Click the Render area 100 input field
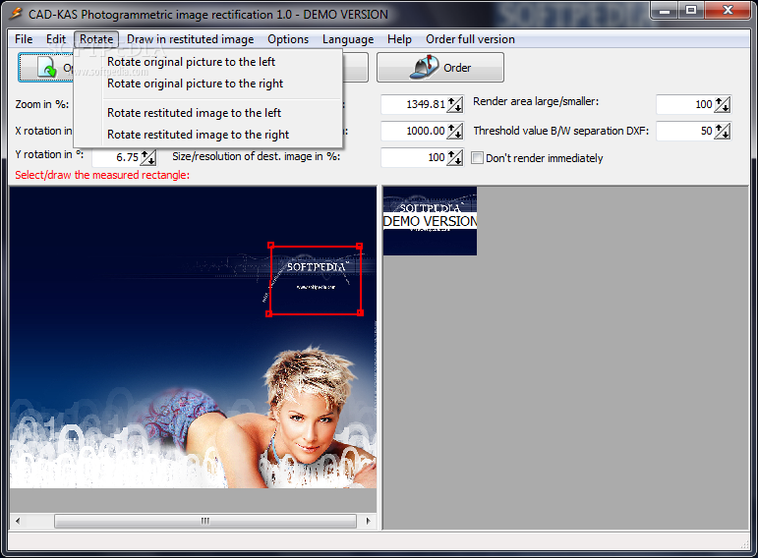The height and width of the screenshot is (558, 758). [x=685, y=104]
